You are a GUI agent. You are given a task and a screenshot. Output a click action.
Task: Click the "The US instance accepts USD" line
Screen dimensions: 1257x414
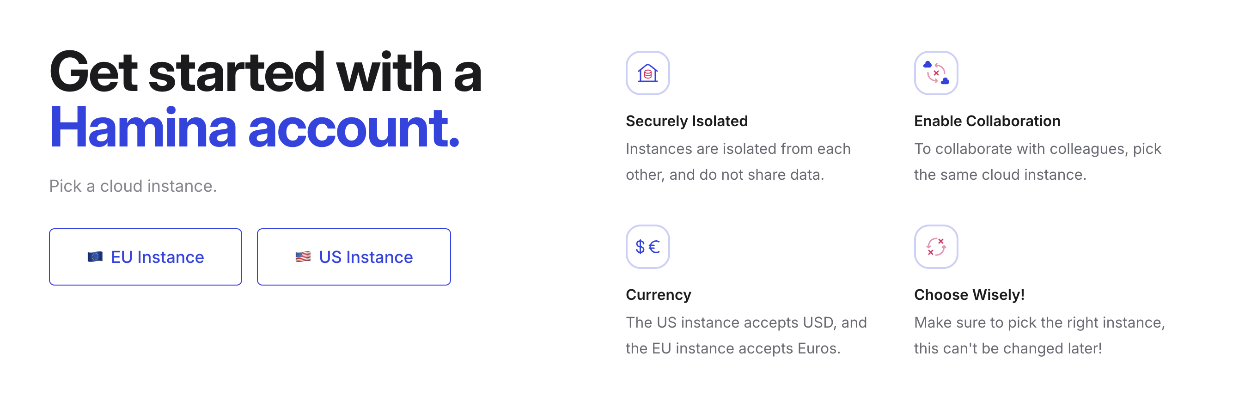click(x=746, y=323)
